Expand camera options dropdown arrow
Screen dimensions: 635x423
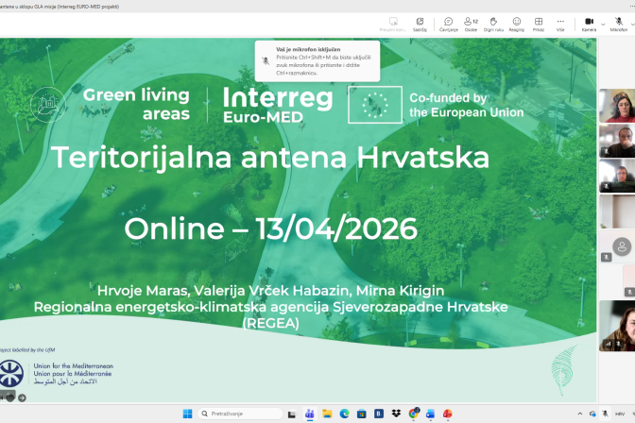click(603, 25)
